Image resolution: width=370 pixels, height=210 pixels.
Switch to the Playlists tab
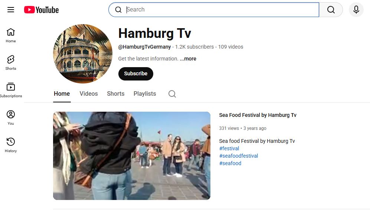[x=145, y=94]
